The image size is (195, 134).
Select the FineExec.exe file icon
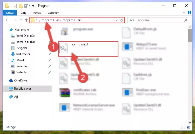coord(128,92)
